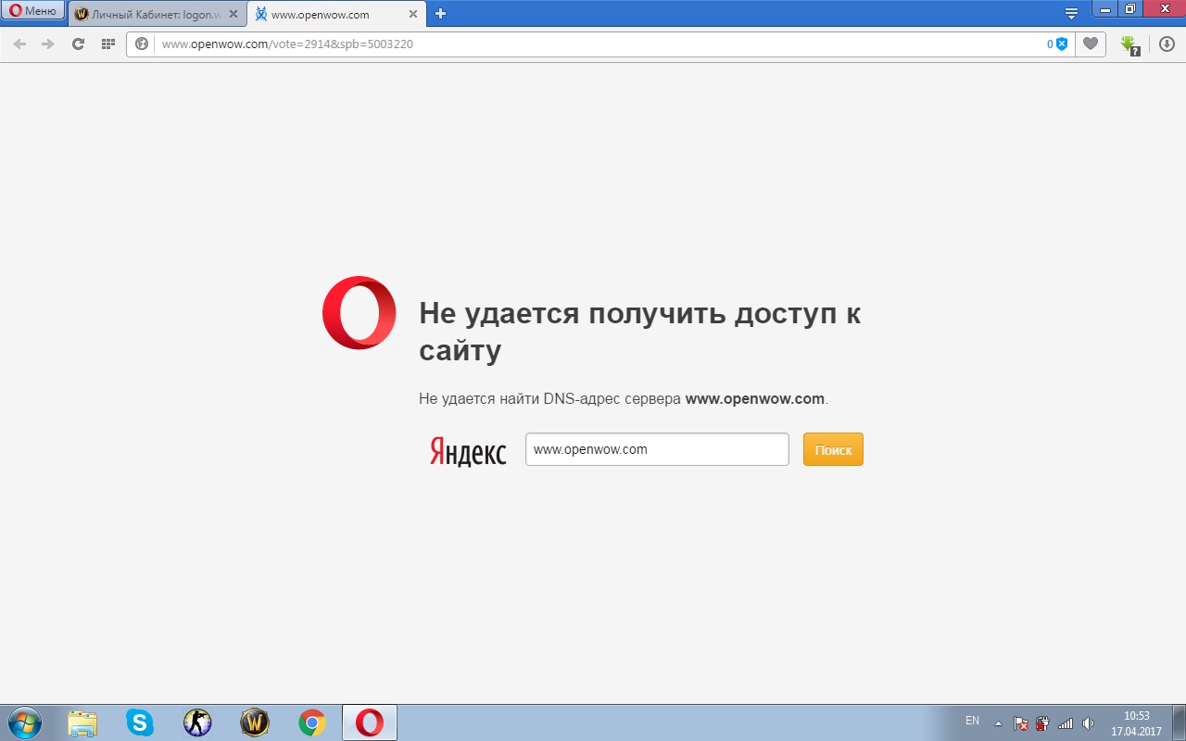Open the tab menu dropdown
This screenshot has height=741, width=1186.
[x=1071, y=13]
